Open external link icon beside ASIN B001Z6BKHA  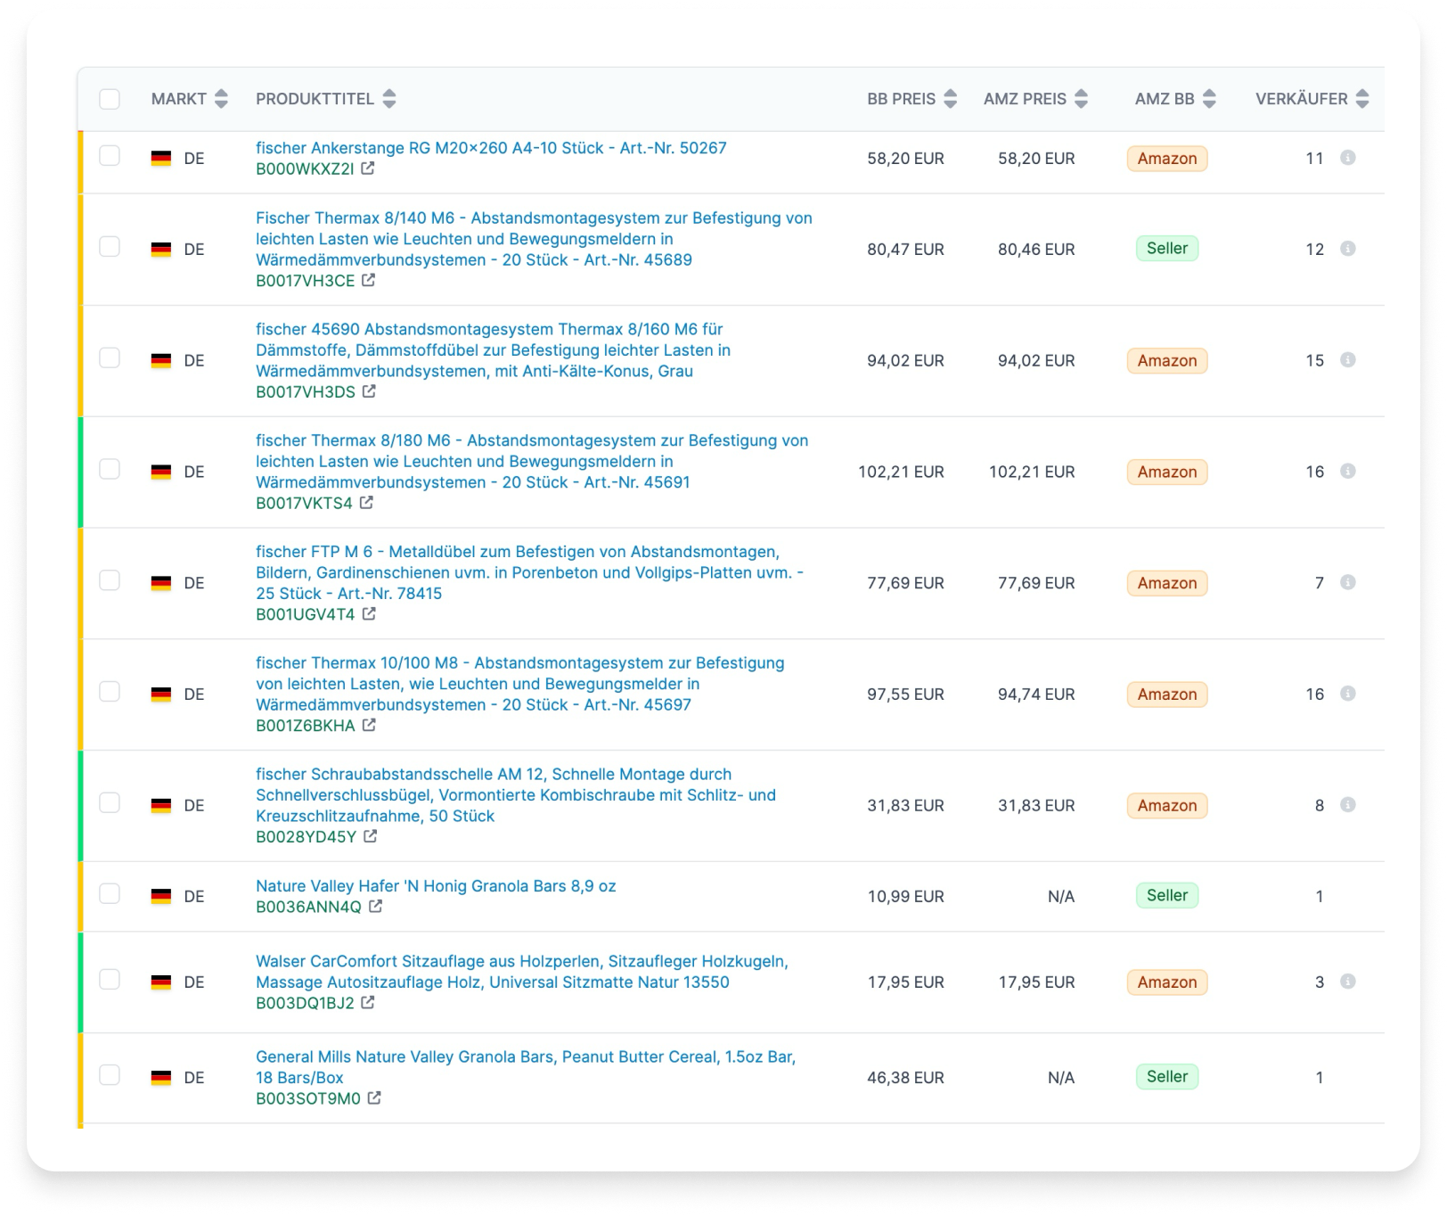click(x=369, y=726)
